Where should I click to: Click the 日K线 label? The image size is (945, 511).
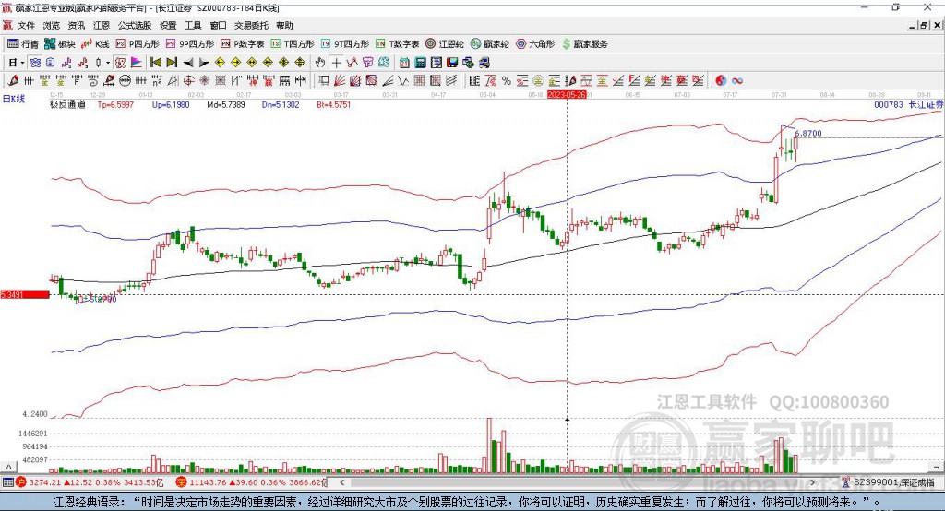14,99
